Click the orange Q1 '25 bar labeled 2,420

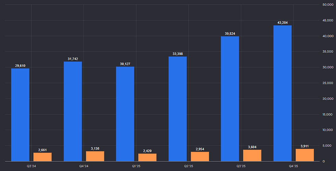[147, 157]
